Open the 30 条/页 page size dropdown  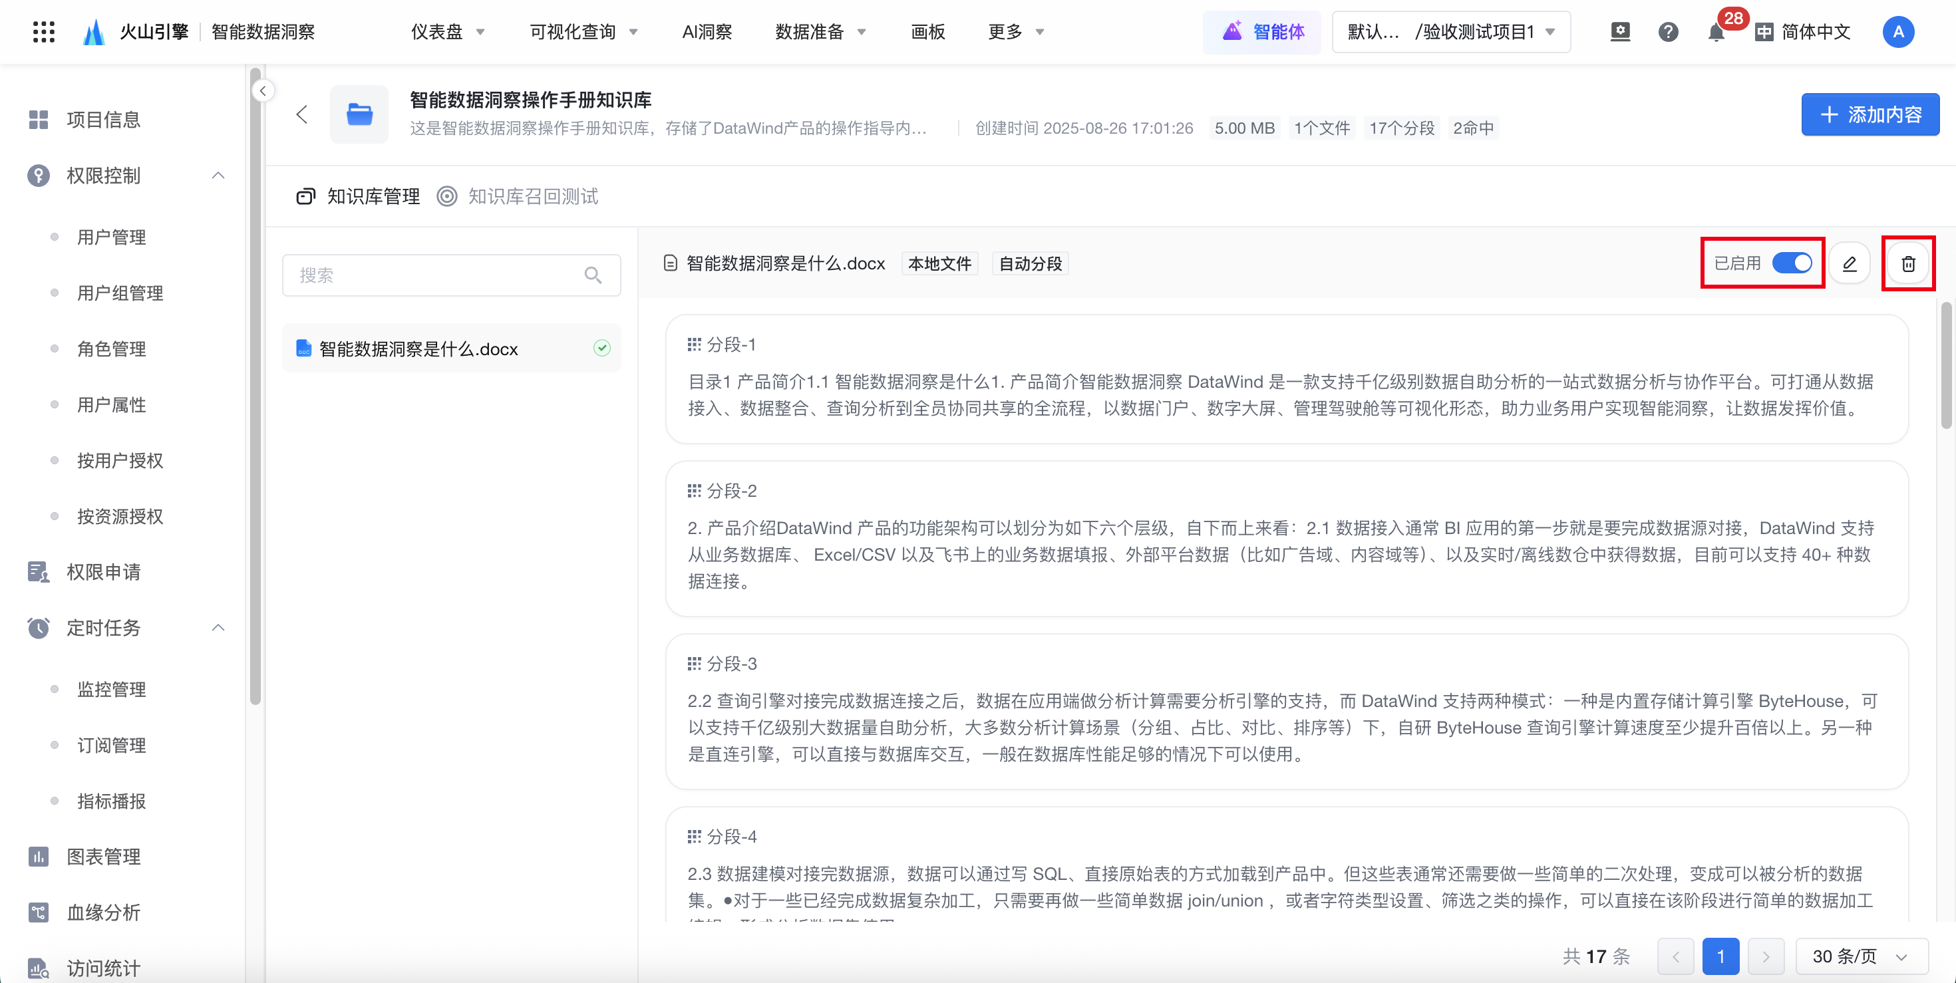(x=1860, y=956)
